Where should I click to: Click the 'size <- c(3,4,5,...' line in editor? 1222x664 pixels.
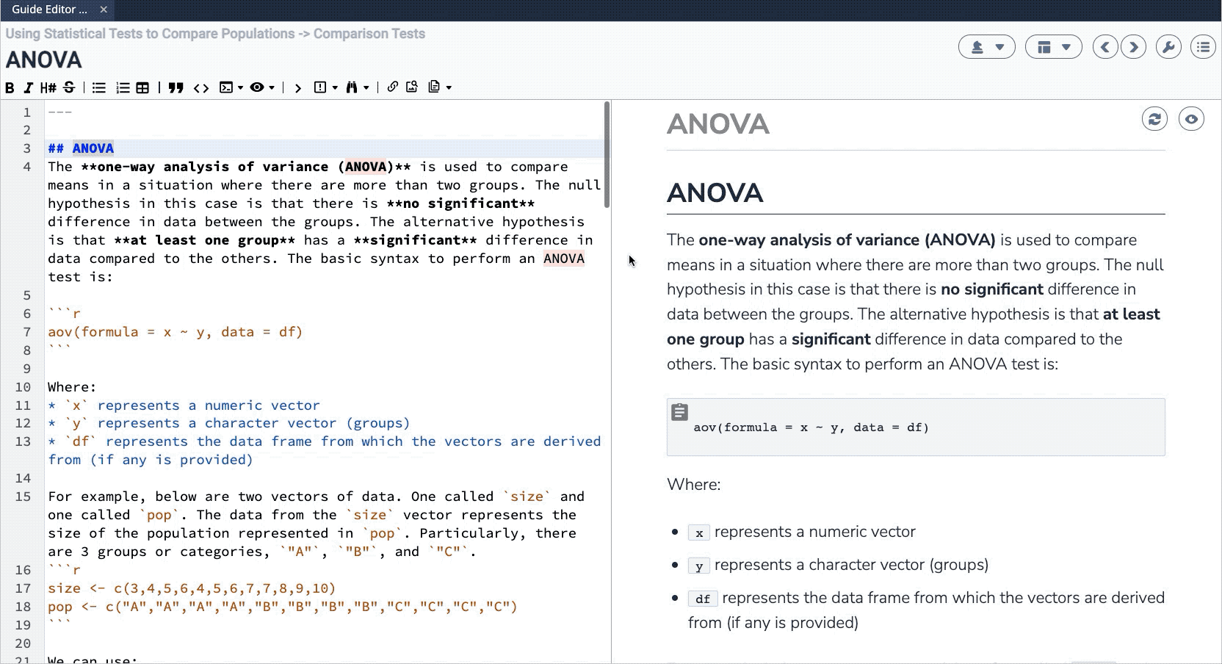[x=192, y=588]
